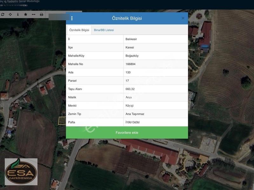Click the Zemin Tip row label

(x=75, y=114)
